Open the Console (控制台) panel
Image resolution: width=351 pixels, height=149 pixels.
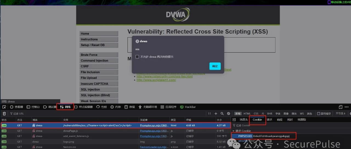pyautogui.click(x=33, y=107)
